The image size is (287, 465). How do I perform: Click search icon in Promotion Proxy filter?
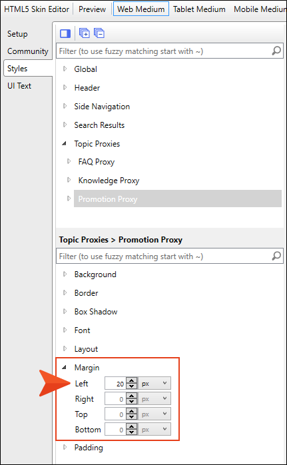pyautogui.click(x=276, y=256)
